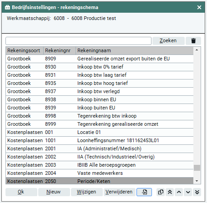Click the import document icon button
This screenshot has height=203, width=207.
144,192
